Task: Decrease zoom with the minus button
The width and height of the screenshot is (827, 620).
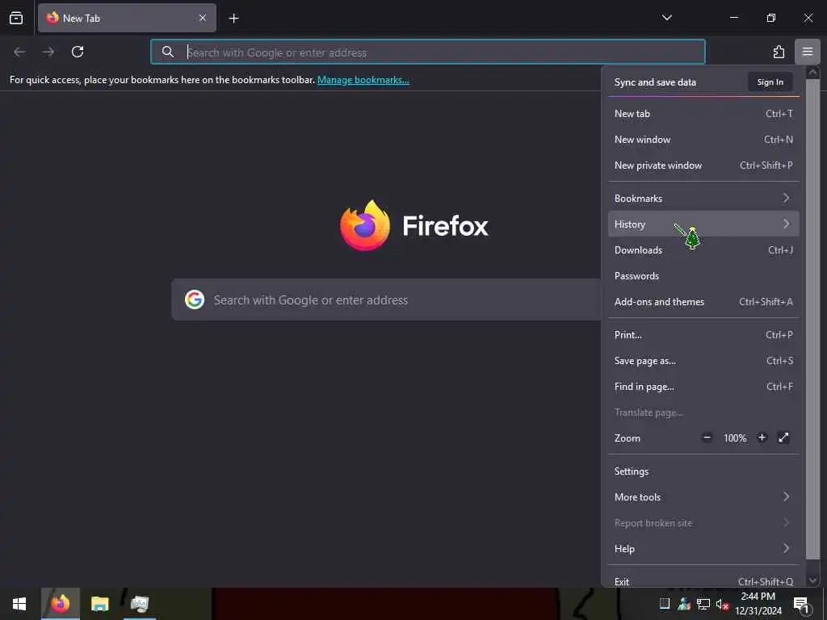Action: point(707,438)
